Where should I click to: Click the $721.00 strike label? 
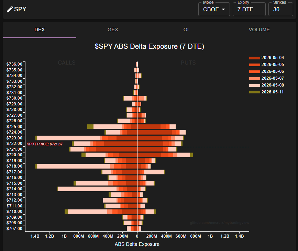click(x=14, y=149)
